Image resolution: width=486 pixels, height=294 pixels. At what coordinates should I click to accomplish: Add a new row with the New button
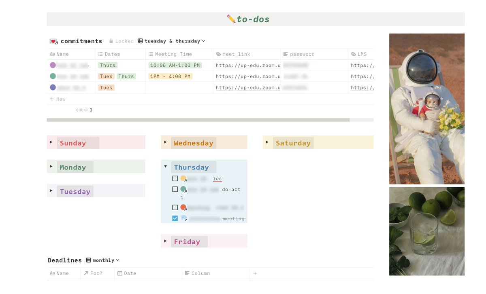(58, 99)
